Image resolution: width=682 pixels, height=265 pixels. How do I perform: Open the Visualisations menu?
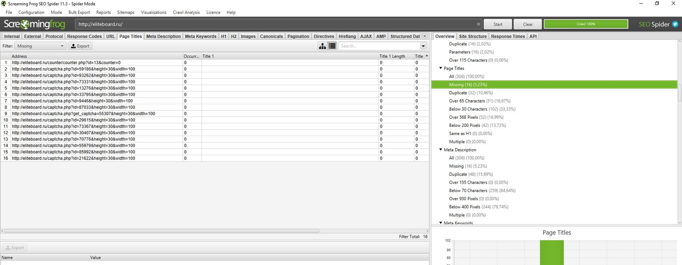click(154, 12)
